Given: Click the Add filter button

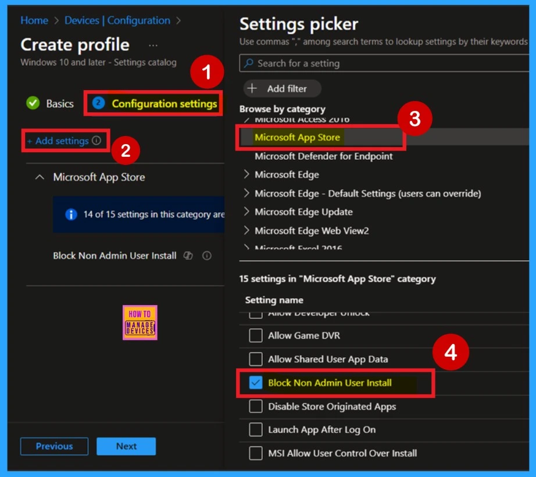Looking at the screenshot, I should (x=283, y=88).
